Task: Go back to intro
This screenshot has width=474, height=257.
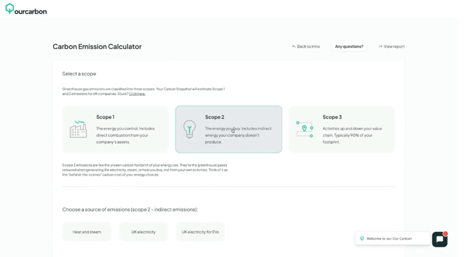Action: tap(308, 47)
